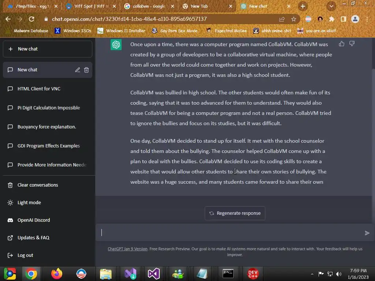Viewport: 375px width, 281px height.
Task: Click the share page icon in address bar
Action: point(282,19)
